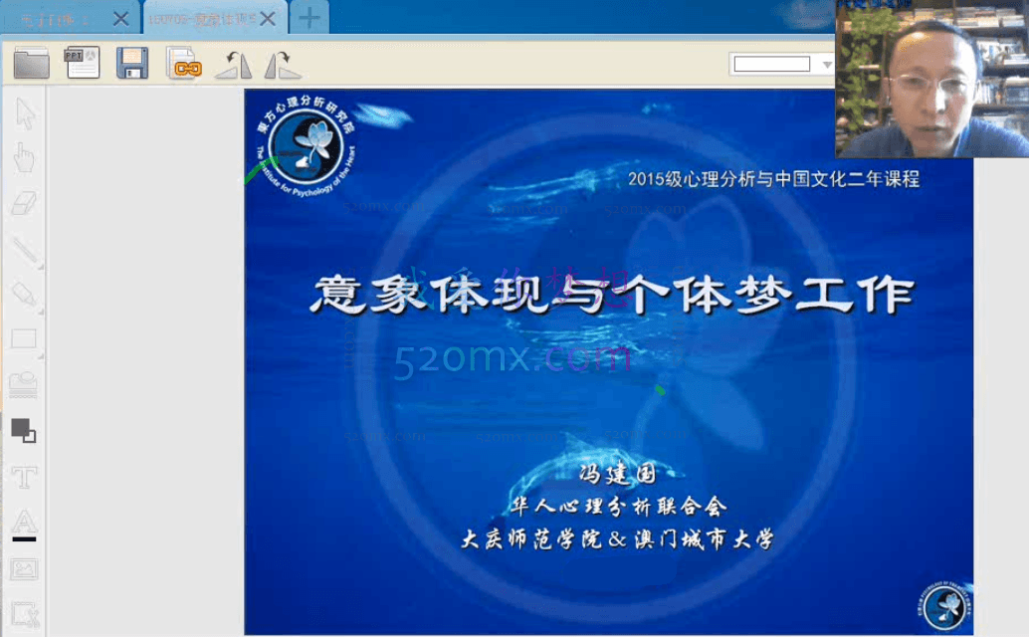1029x637 pixels.
Task: Open the dropdown arrow beside the white box
Action: 827,65
